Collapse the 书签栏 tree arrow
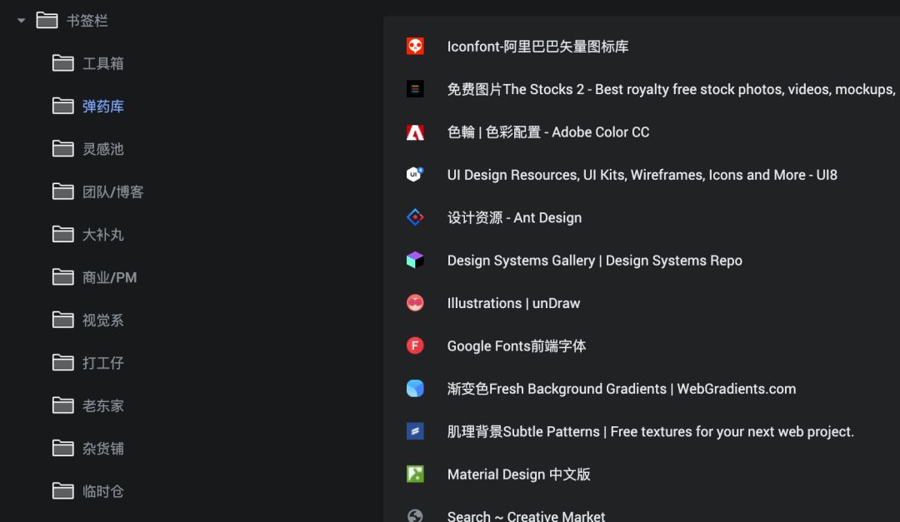Viewport: 900px width, 522px height. (21, 21)
